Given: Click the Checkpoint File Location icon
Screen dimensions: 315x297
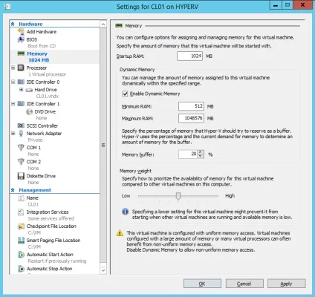Looking at the screenshot, I should pyautogui.click(x=21, y=226).
